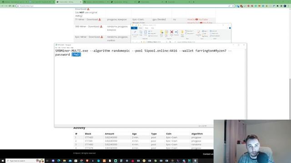This screenshot has width=291, height=163.
Task: Open Notepad Edit menu
Action: click(59, 48)
